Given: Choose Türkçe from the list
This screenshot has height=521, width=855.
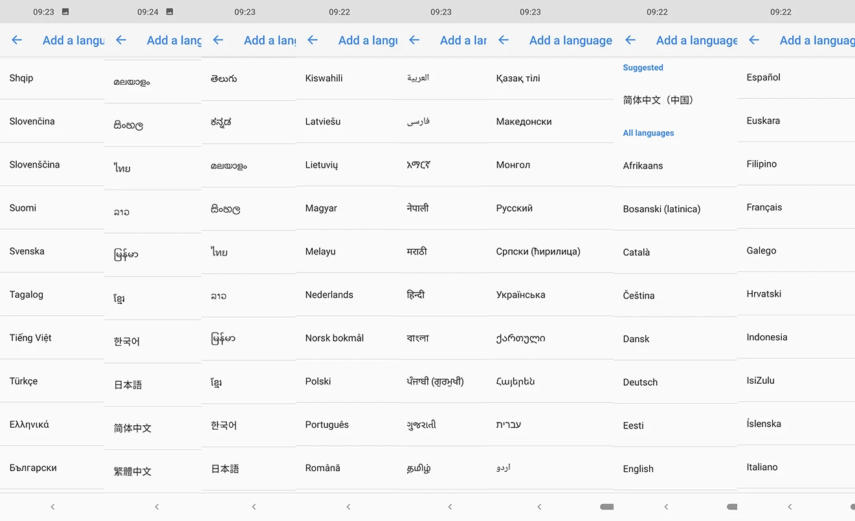Looking at the screenshot, I should pos(52,381).
